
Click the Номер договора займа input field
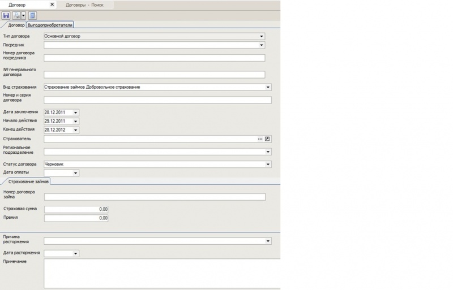click(154, 197)
